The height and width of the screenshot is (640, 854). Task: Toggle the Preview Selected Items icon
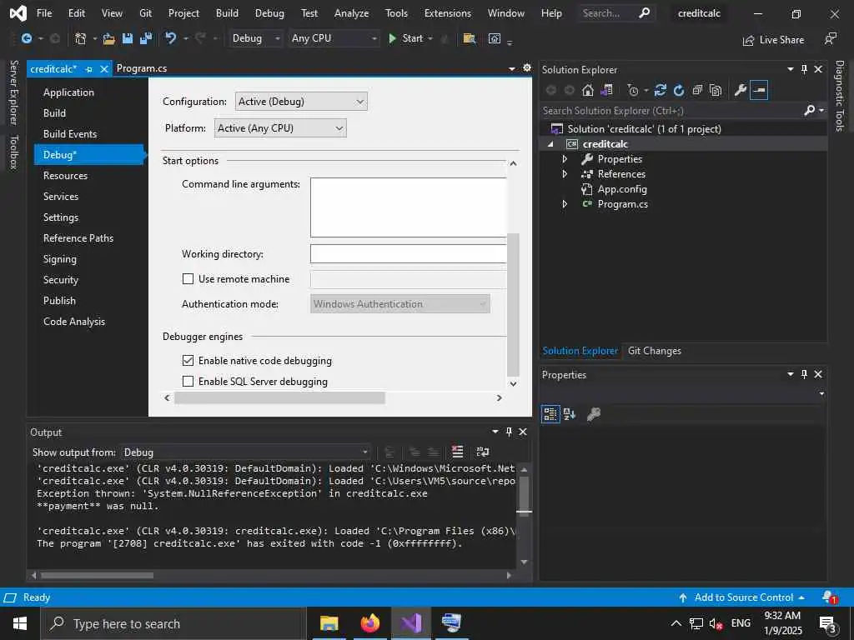coord(759,90)
